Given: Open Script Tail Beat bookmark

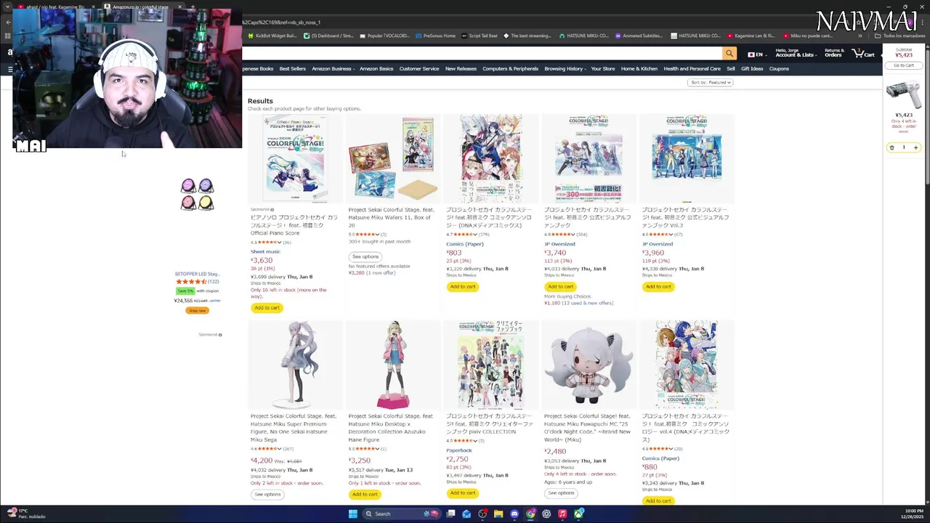Looking at the screenshot, I should pyautogui.click(x=480, y=36).
